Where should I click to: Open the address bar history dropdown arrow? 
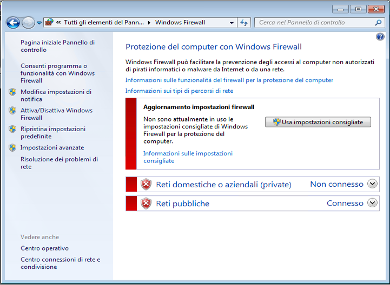click(x=232, y=23)
